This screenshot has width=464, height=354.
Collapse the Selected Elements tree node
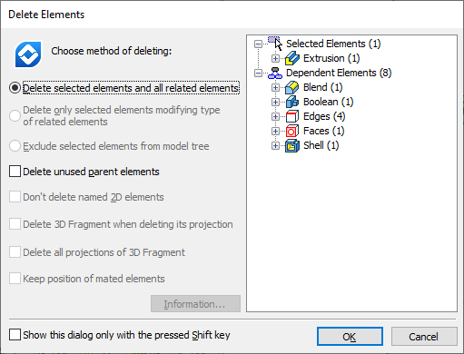[x=258, y=44]
